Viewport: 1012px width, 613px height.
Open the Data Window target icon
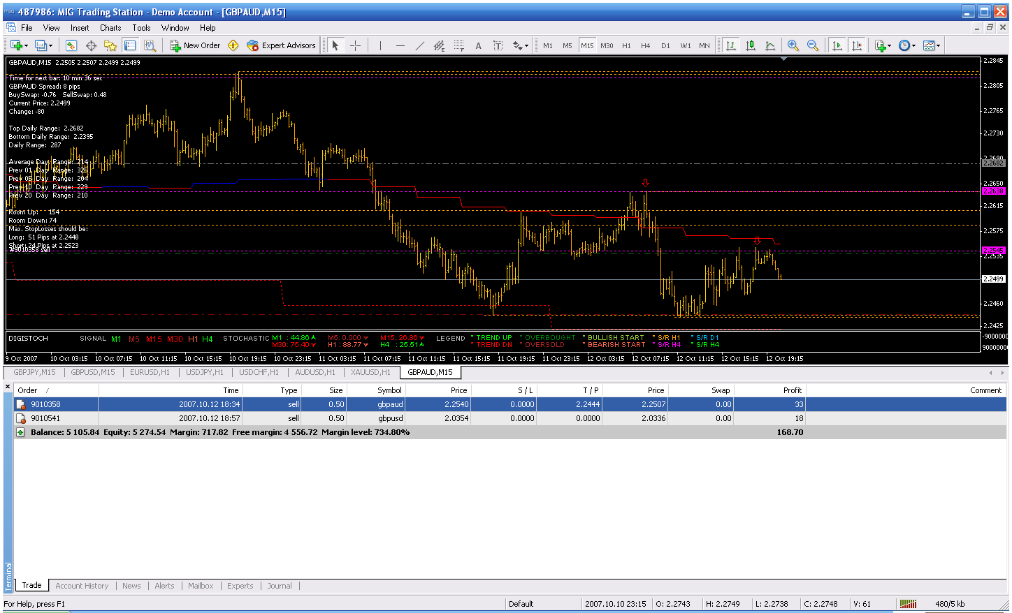pos(91,45)
